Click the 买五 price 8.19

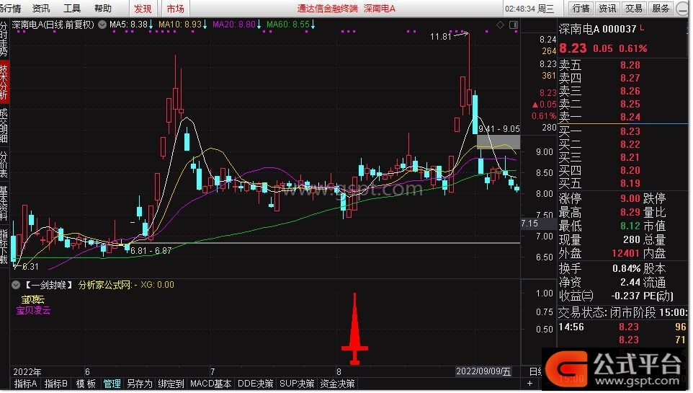(x=630, y=183)
